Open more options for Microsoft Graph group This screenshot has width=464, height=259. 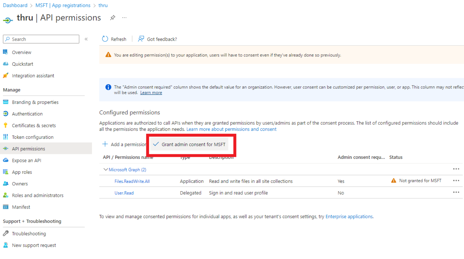tap(456, 169)
